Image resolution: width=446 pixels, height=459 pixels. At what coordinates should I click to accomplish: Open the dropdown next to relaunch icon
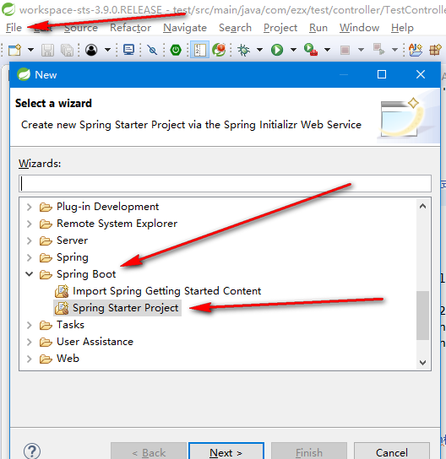[394, 50]
